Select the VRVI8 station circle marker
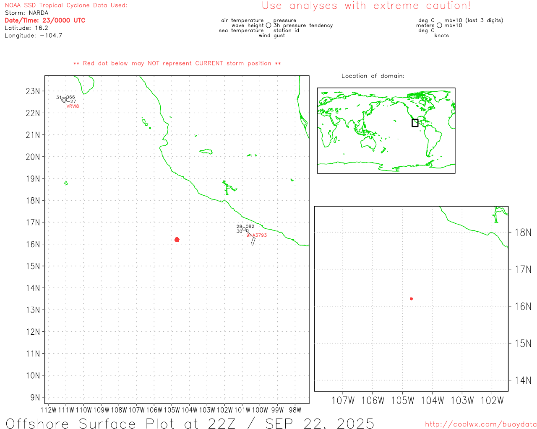Screen dimensions: 537x429 click(64, 100)
